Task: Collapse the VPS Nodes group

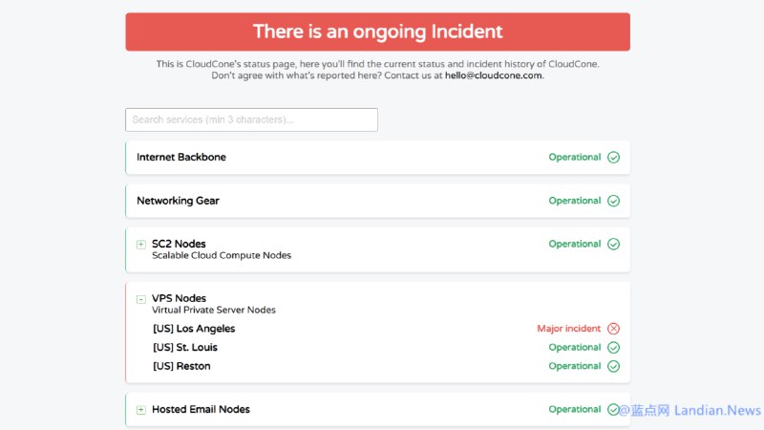Action: click(141, 299)
